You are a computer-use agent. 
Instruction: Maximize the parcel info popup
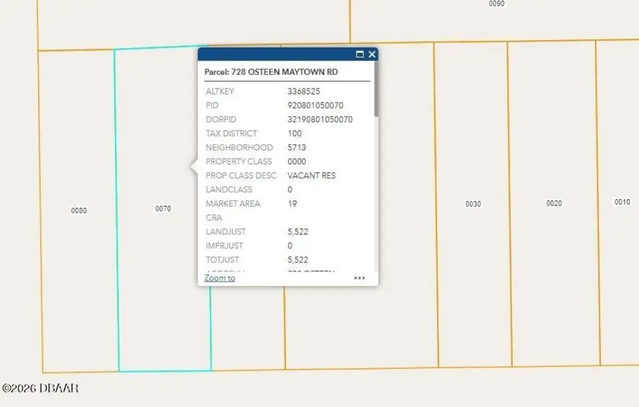pyautogui.click(x=359, y=54)
